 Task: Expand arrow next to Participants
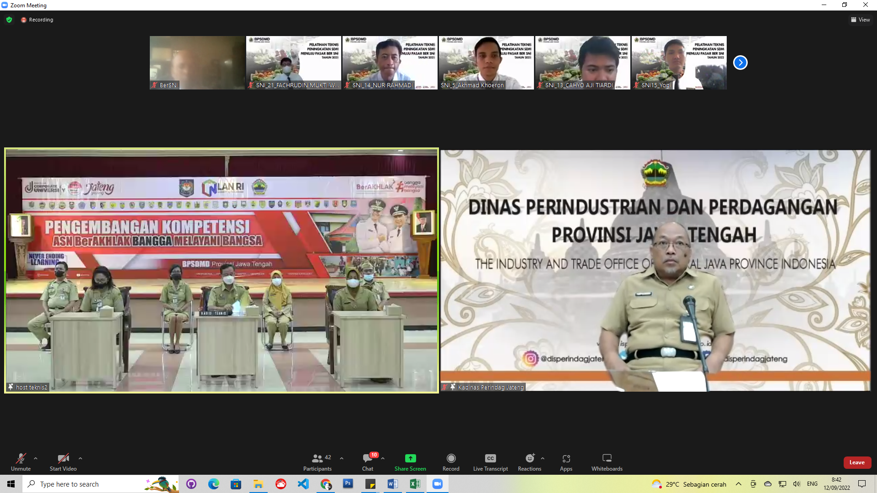click(x=342, y=458)
